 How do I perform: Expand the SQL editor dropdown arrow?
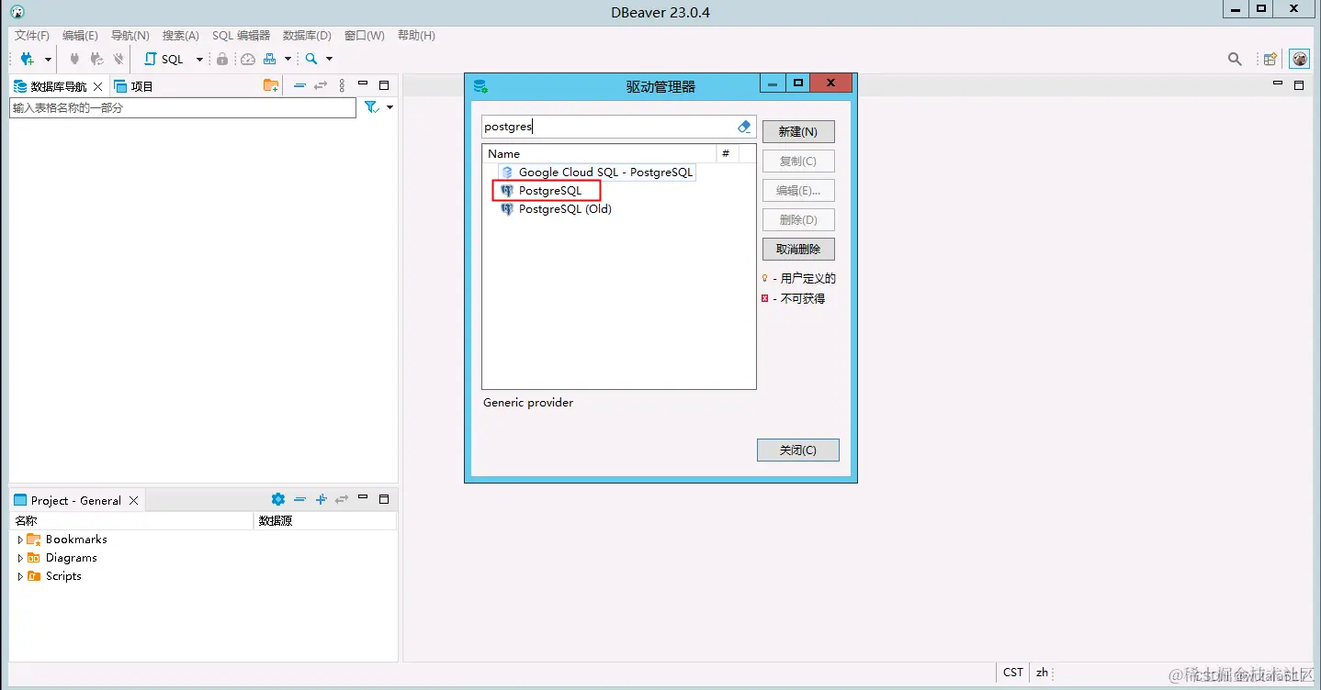click(x=199, y=60)
